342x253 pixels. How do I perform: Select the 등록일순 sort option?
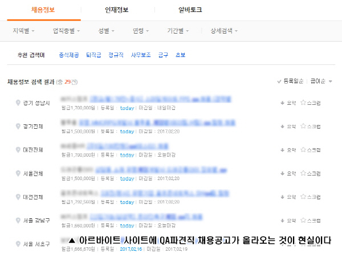[x=290, y=81]
